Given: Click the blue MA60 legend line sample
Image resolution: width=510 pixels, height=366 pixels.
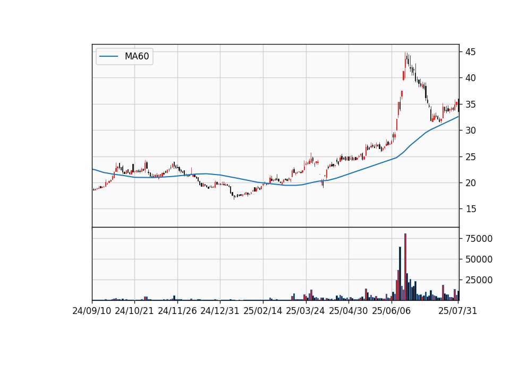Looking at the screenshot, I should tap(108, 56).
